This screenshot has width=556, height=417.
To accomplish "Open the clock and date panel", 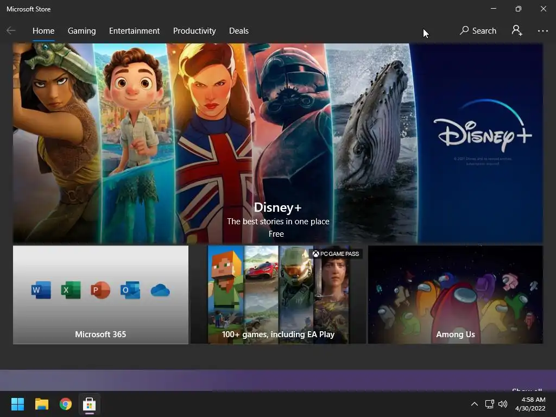I will (x=530, y=404).
